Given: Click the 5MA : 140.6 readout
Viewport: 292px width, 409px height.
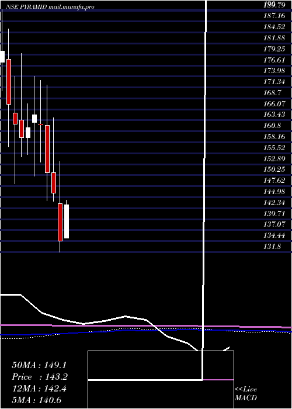Looking at the screenshot, I should [36, 400].
